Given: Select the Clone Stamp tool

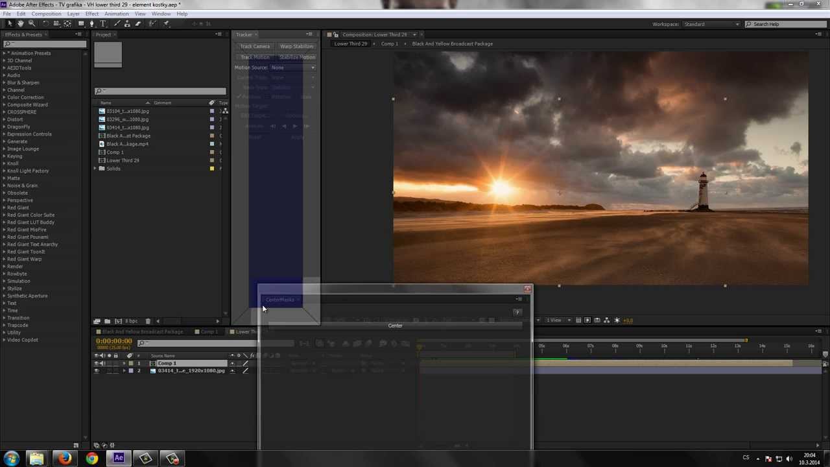Looking at the screenshot, I should click(x=127, y=23).
